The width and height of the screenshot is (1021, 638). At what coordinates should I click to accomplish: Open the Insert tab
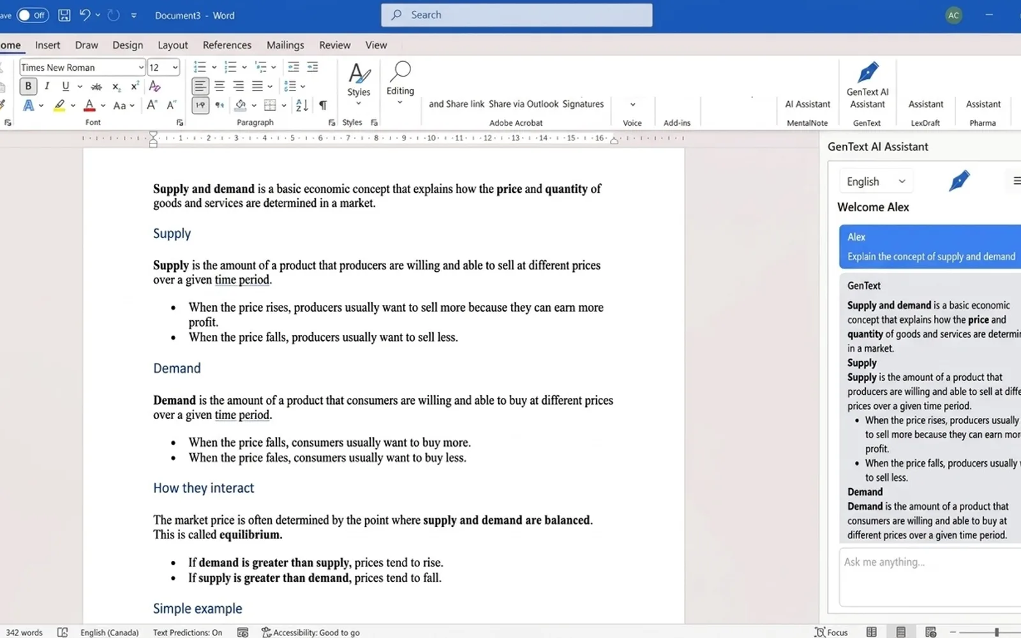pyautogui.click(x=48, y=45)
